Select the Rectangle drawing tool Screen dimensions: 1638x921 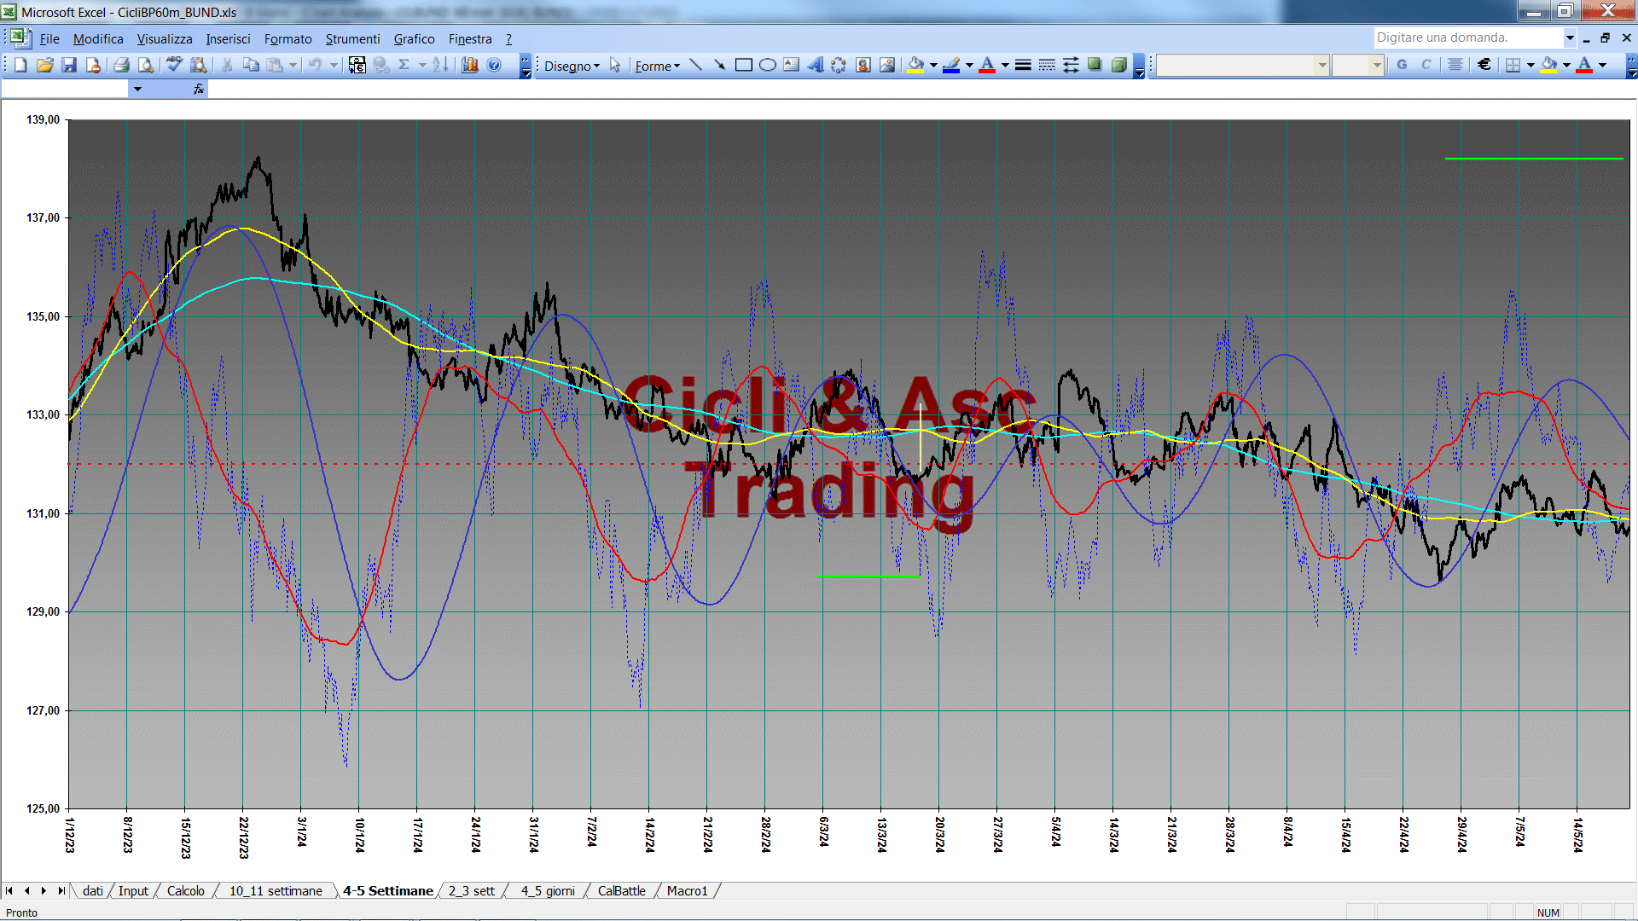pyautogui.click(x=743, y=65)
